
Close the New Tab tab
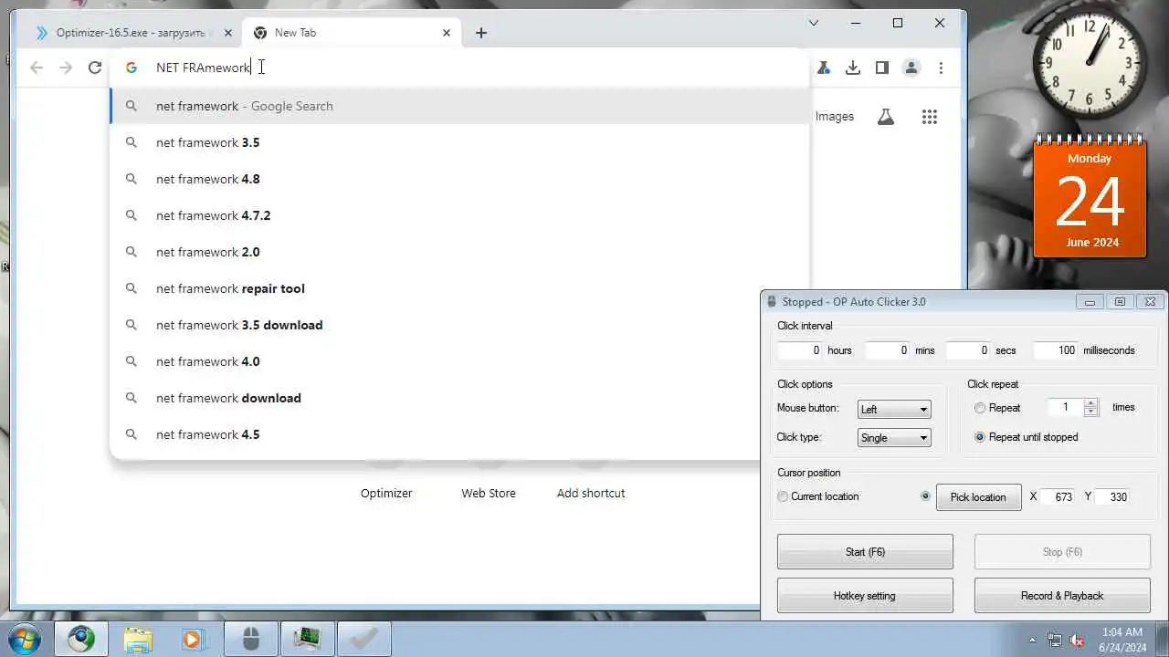pos(447,33)
